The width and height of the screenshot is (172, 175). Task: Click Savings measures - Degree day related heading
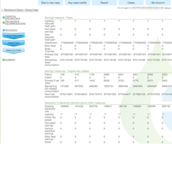click(x=67, y=71)
